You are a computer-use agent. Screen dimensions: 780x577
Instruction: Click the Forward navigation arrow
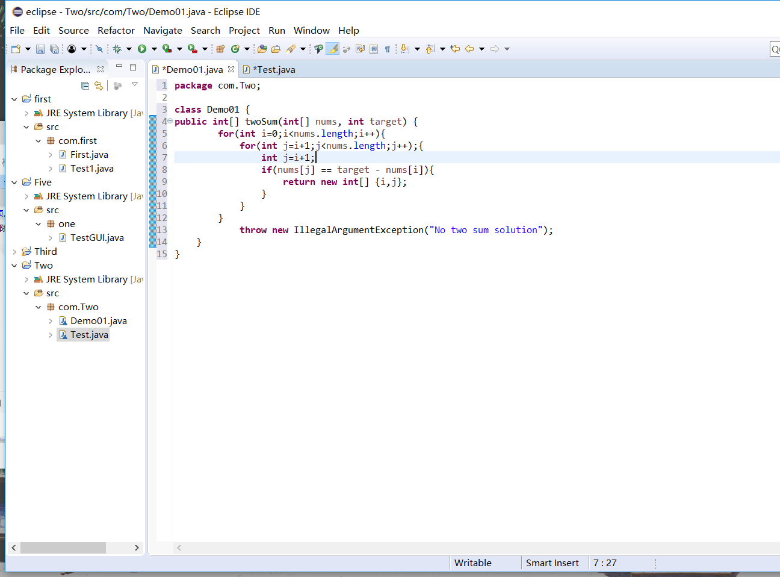495,49
